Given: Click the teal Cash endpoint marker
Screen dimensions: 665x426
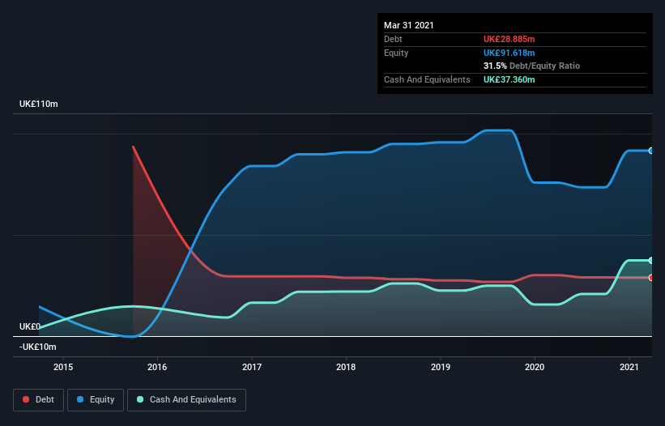Looking at the screenshot, I should 651,260.
